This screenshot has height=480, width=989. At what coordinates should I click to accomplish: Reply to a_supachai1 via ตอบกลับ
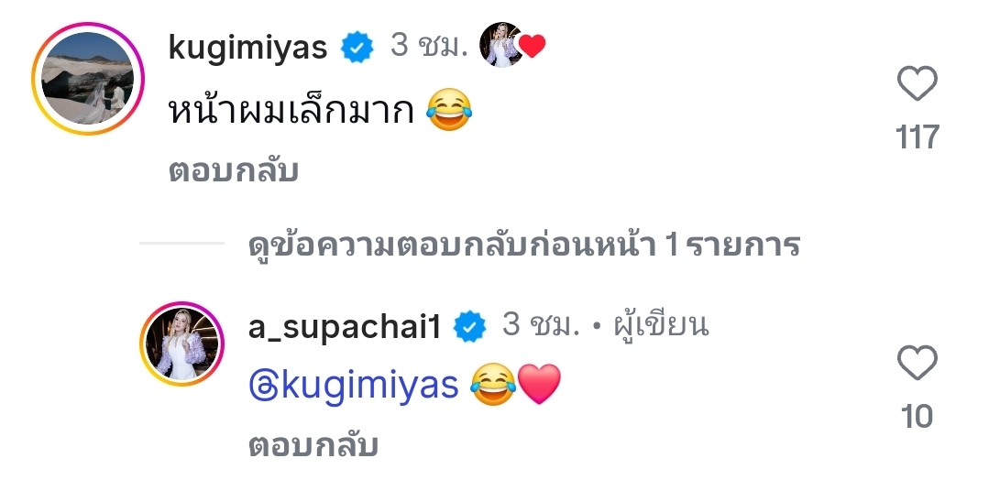[x=313, y=445]
